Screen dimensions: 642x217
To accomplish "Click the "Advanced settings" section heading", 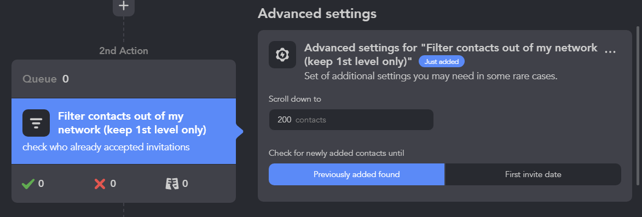I will click(x=317, y=14).
